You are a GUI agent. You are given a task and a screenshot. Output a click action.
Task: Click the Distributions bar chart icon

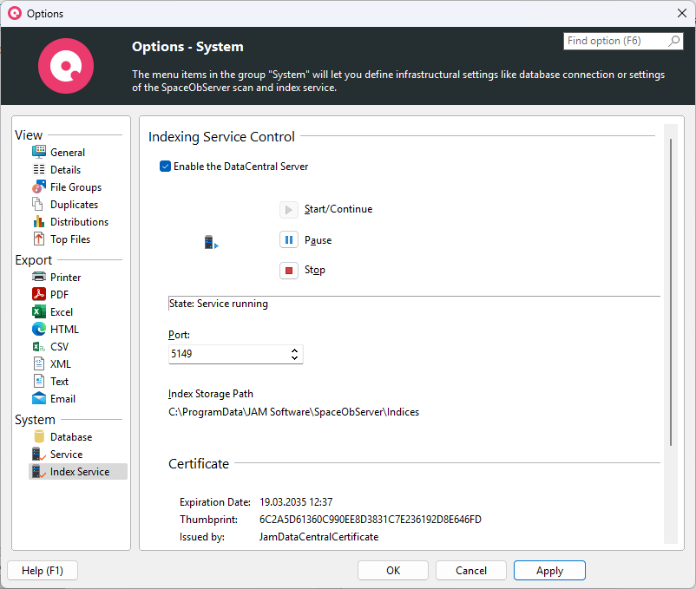39,221
